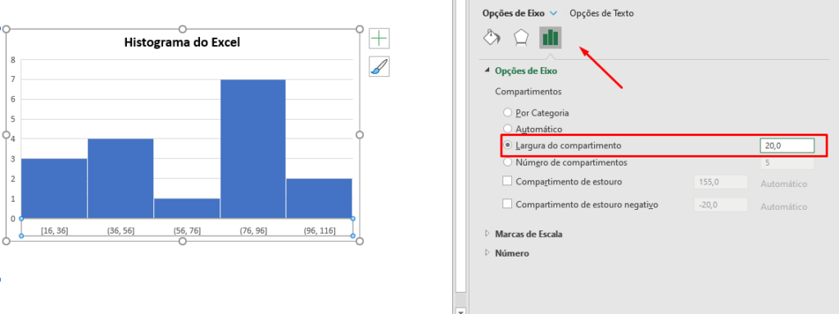Click the vertical axis value 8

pos(13,60)
